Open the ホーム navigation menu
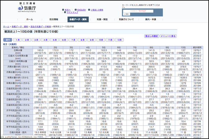The height and width of the screenshot is (139, 209). (x=30, y=19)
